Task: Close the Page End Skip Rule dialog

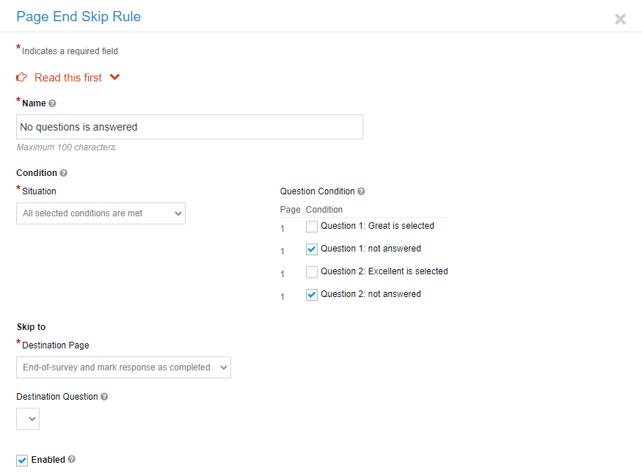Action: (620, 19)
